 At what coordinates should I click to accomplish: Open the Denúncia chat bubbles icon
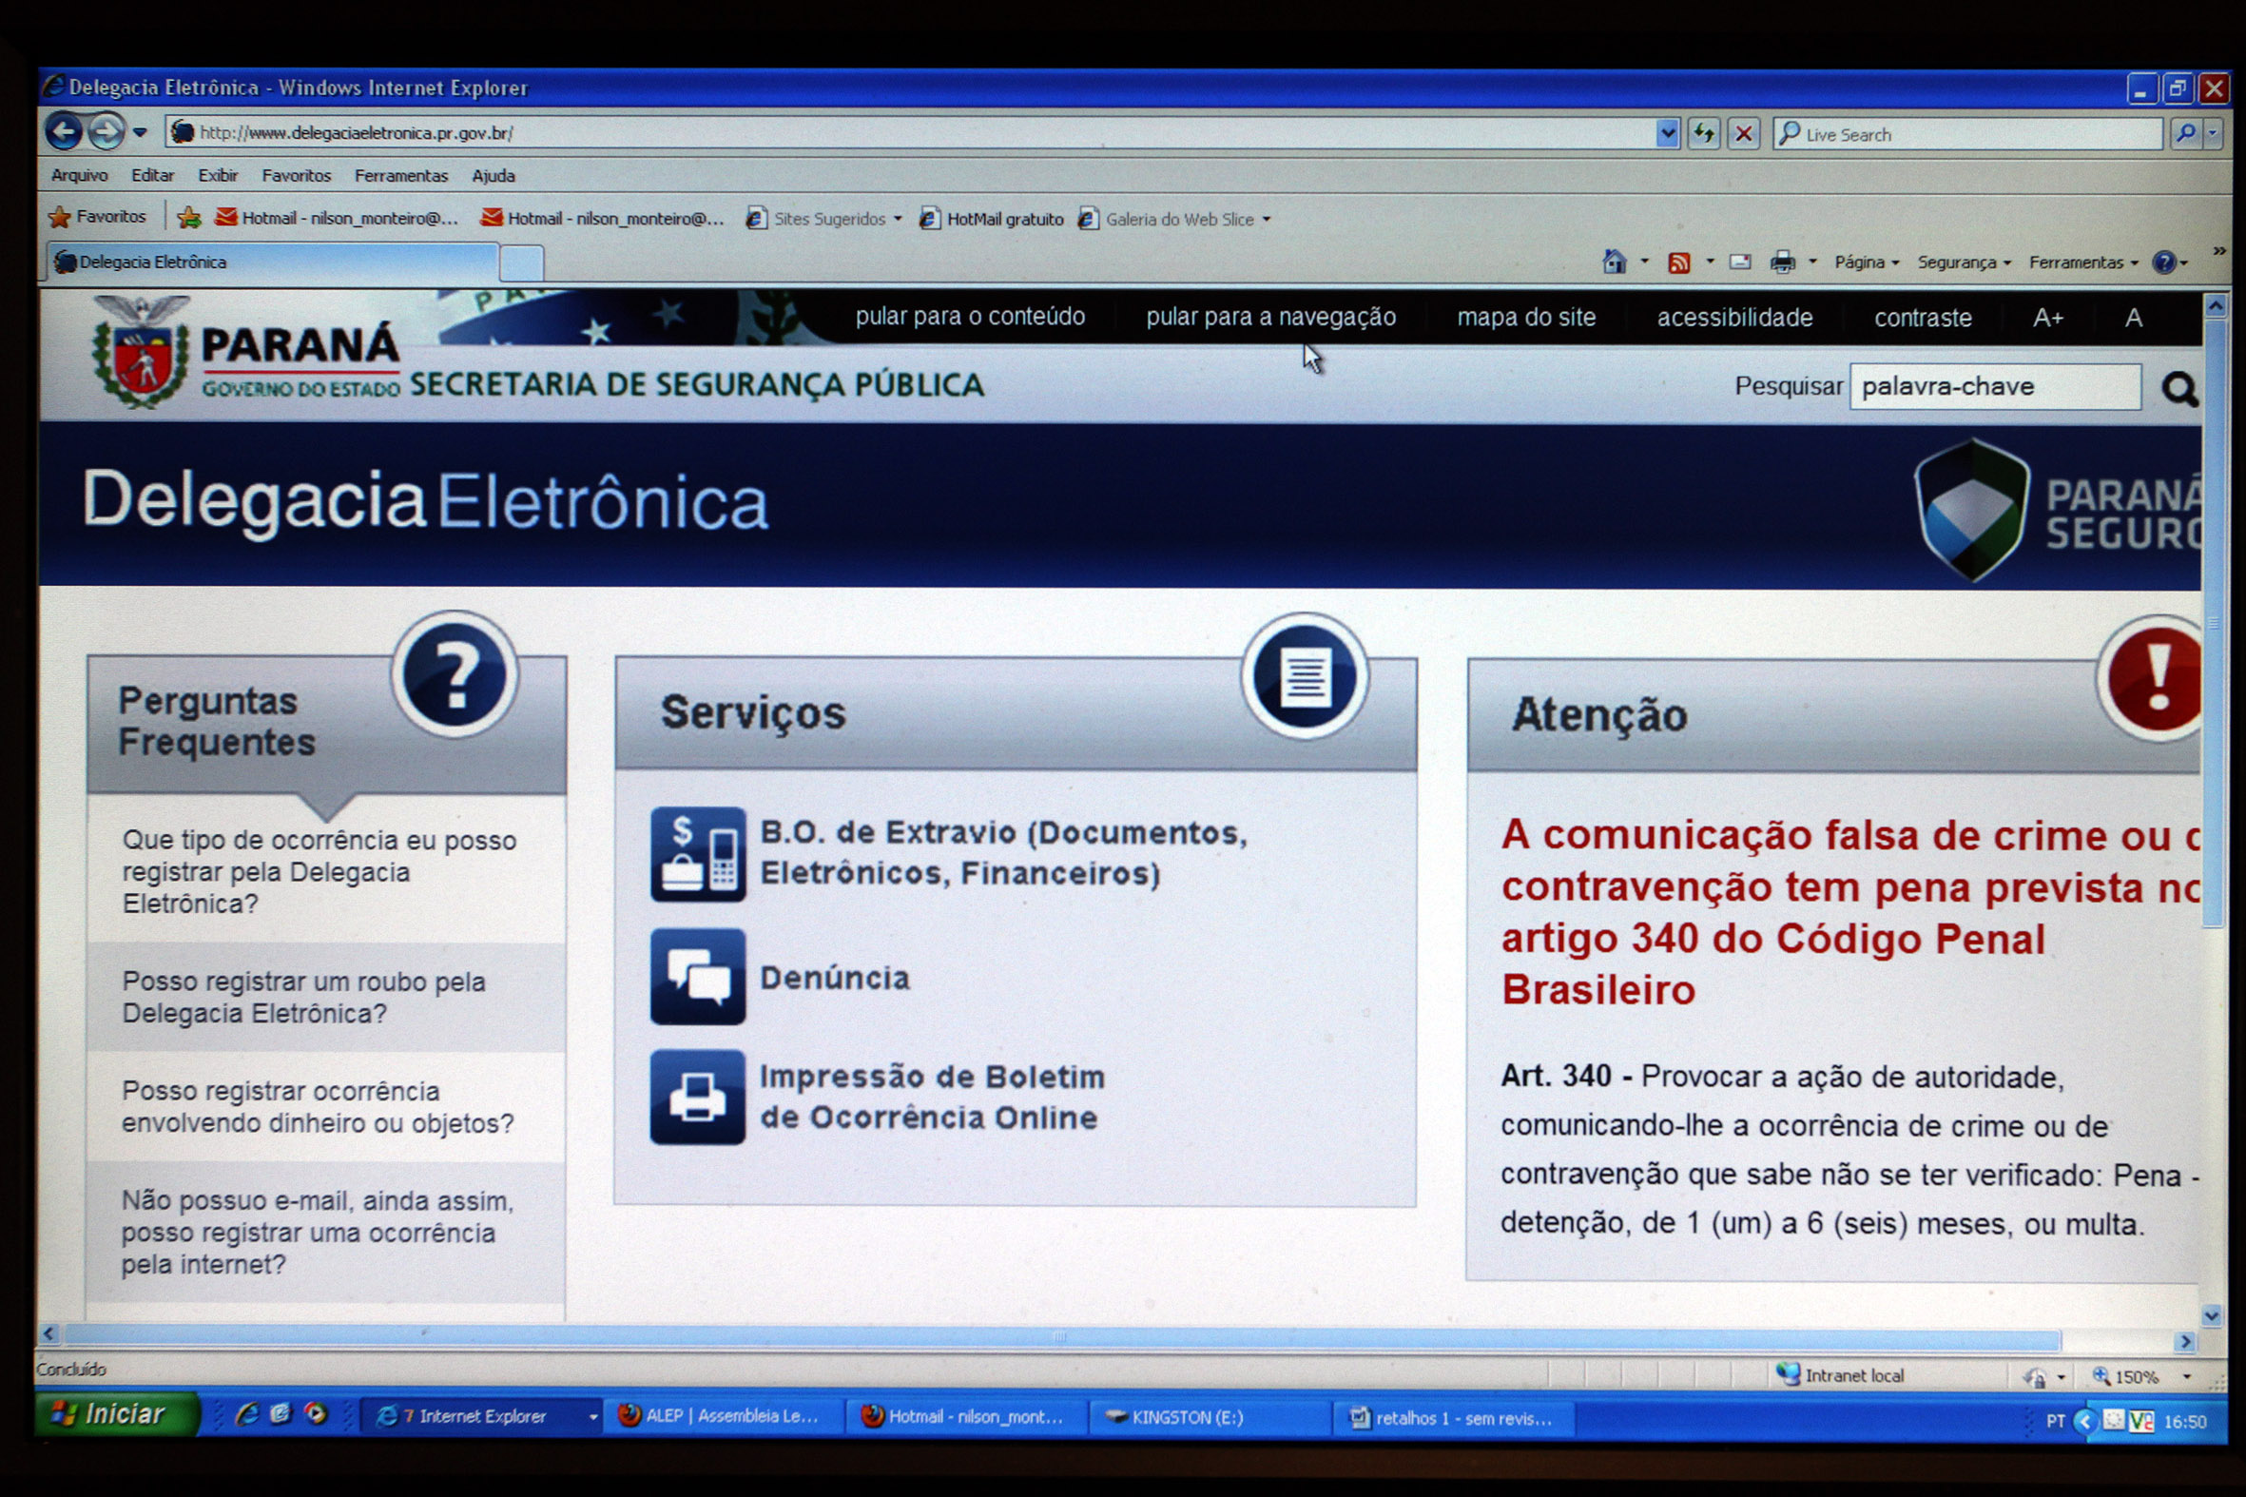(x=698, y=977)
